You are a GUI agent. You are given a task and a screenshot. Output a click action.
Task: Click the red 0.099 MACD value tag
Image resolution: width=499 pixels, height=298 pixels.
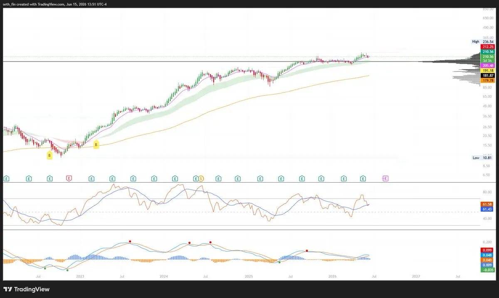point(487,250)
